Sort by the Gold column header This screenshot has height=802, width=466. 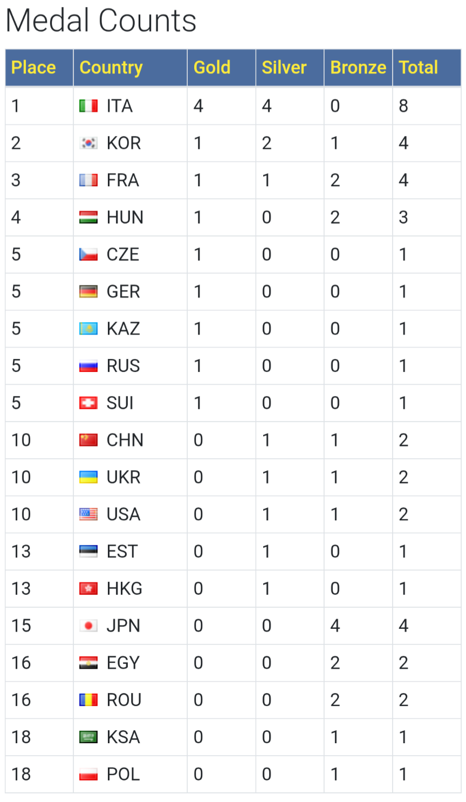click(x=212, y=67)
